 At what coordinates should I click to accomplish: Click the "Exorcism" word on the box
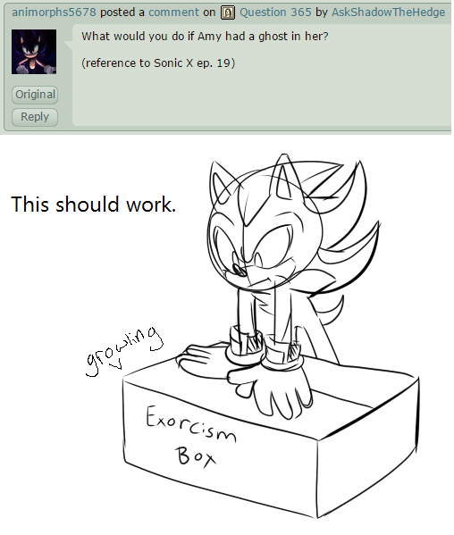coord(191,425)
